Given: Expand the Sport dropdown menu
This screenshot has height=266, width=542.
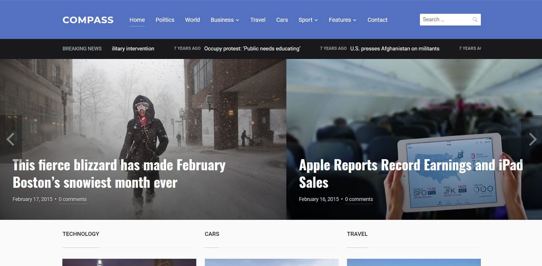Looking at the screenshot, I should coord(308,20).
